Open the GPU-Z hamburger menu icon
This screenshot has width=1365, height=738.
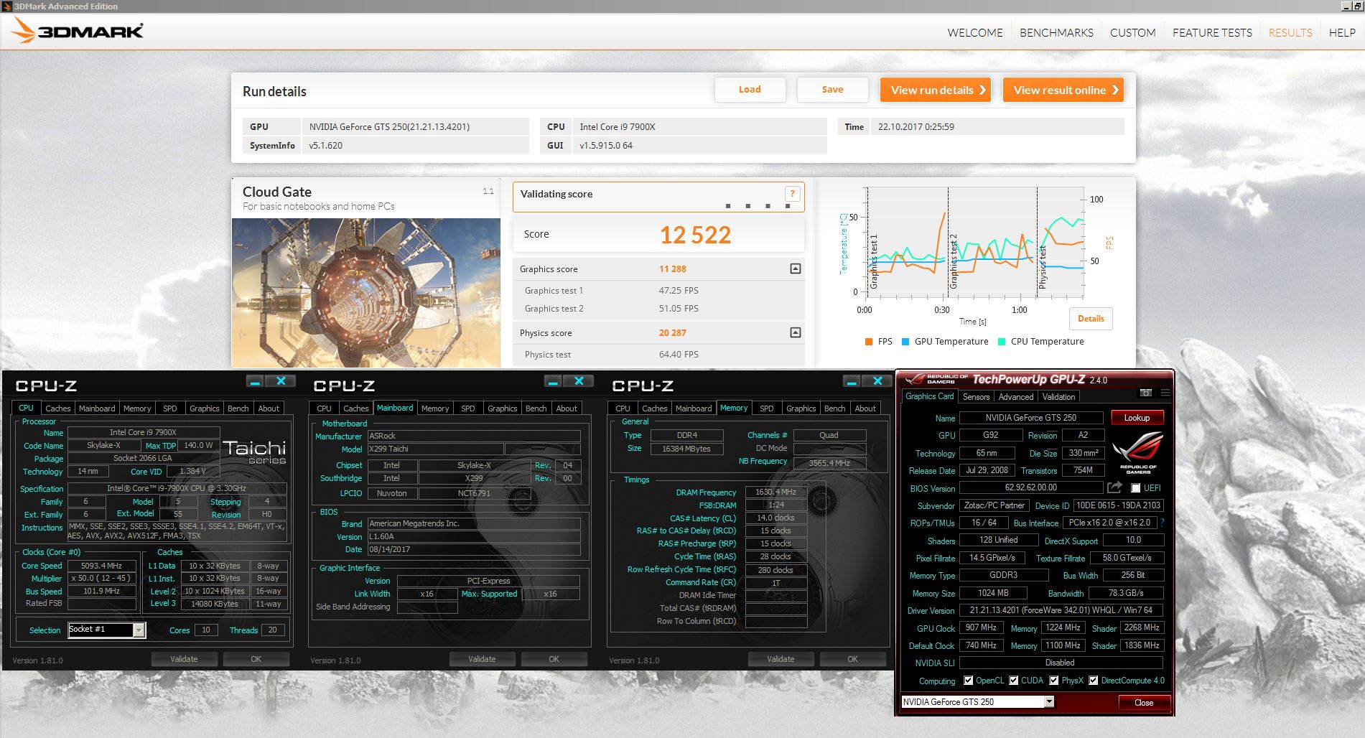pyautogui.click(x=1165, y=393)
